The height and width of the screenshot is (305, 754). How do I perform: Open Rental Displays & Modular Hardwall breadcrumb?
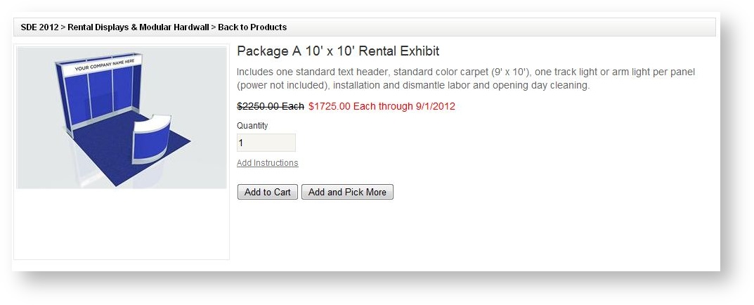point(138,27)
